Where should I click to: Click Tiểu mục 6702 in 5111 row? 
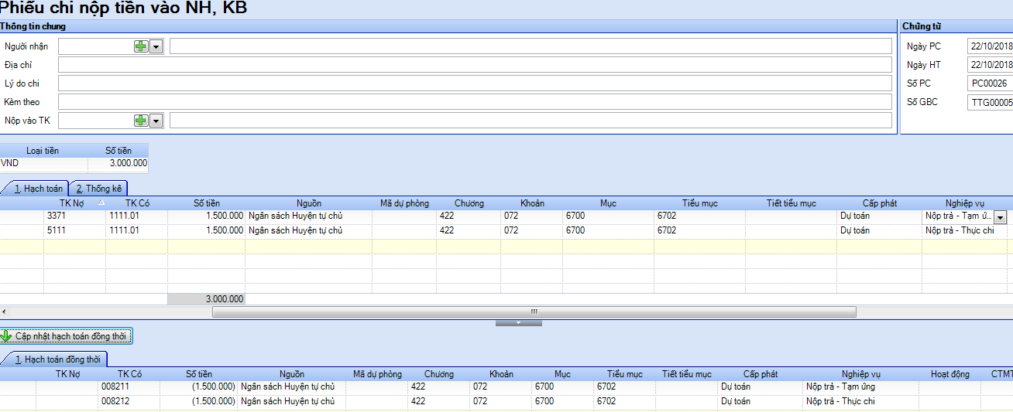(x=700, y=231)
